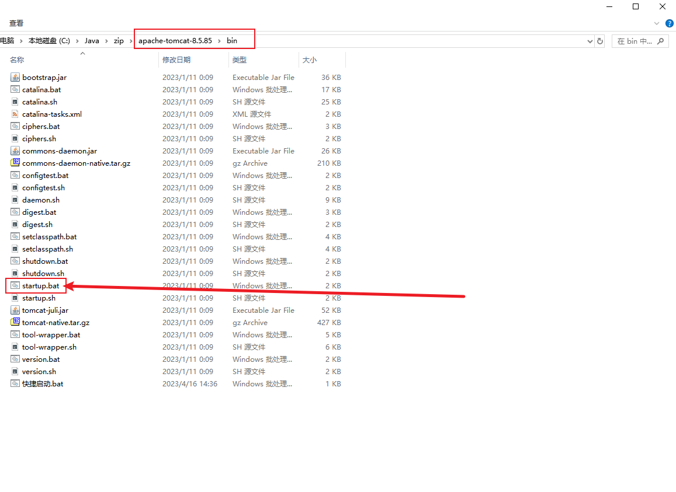
Task: Select the tomcat-native.tar.gz file name
Action: click(x=56, y=323)
